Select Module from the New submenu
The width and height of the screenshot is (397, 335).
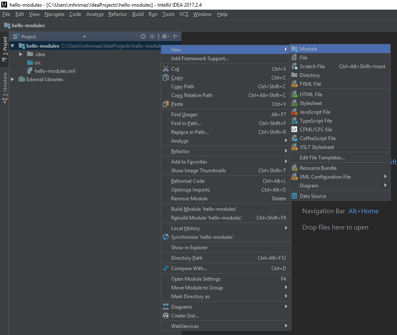tap(308, 49)
